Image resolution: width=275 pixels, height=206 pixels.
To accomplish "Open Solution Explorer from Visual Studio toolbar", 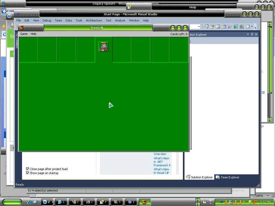I will click(206, 27).
